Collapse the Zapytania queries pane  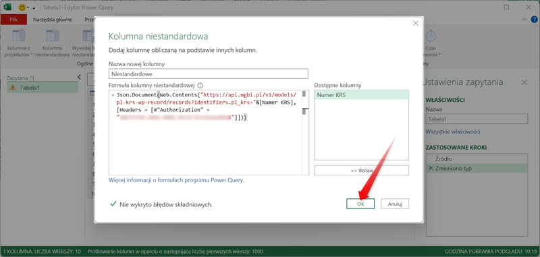tap(79, 77)
